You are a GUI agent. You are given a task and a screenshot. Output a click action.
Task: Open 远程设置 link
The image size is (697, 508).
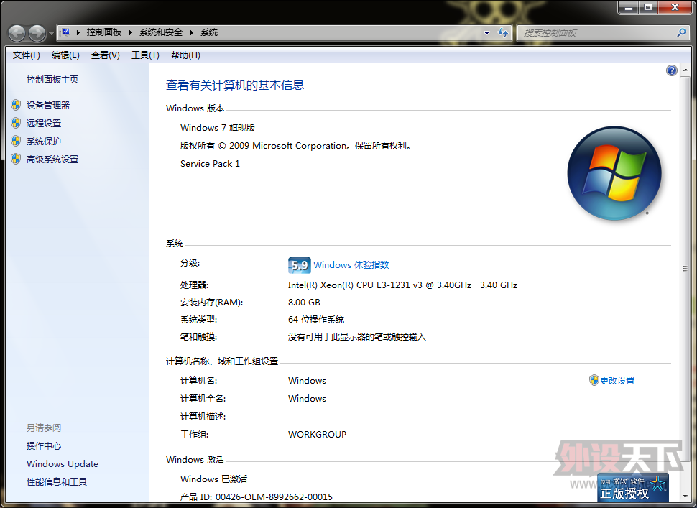pyautogui.click(x=44, y=124)
